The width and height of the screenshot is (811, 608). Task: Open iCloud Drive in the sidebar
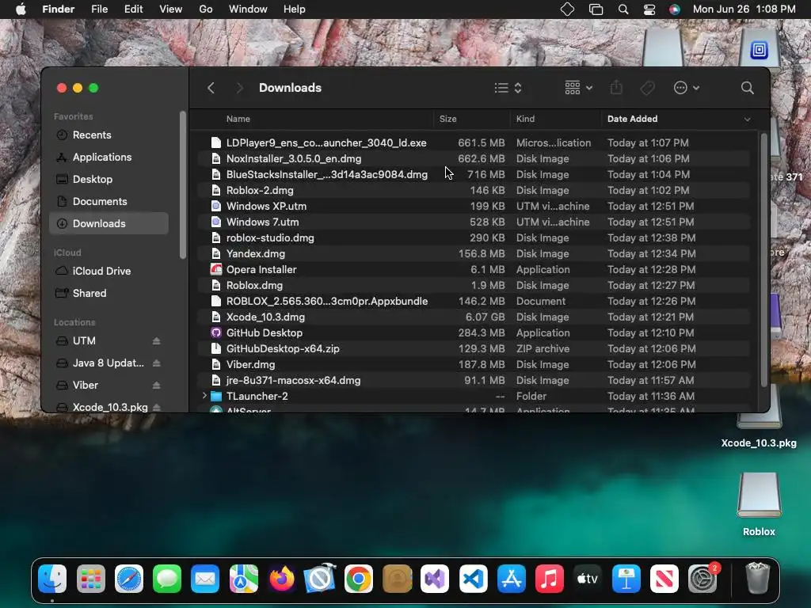pyautogui.click(x=109, y=271)
